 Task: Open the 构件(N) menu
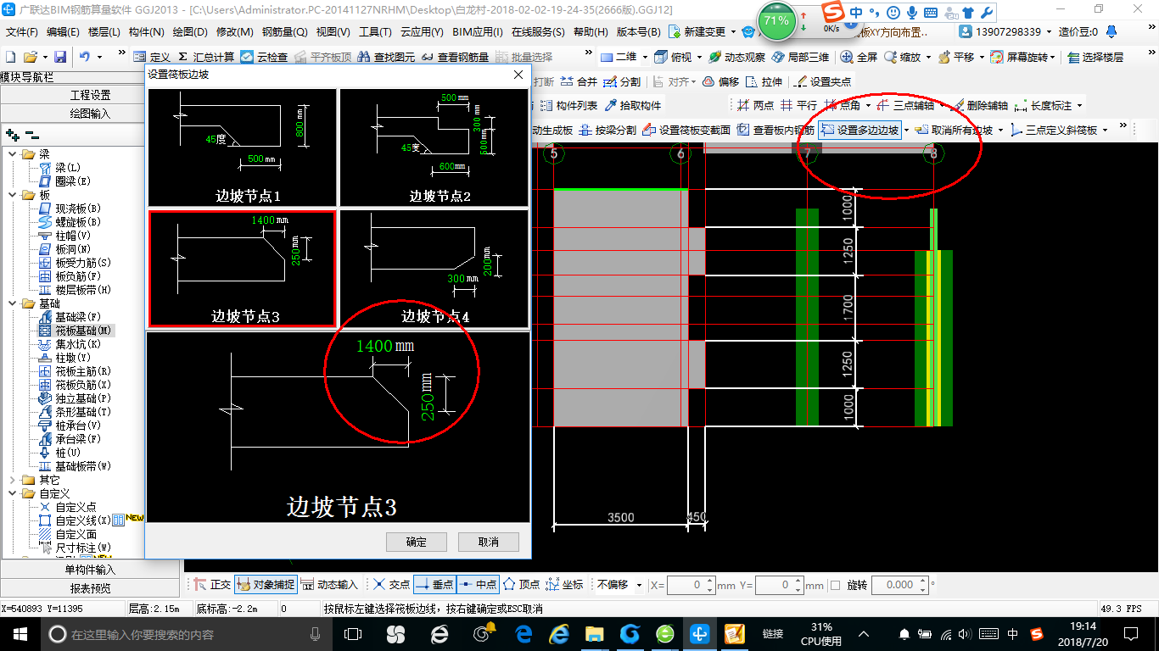coord(147,31)
